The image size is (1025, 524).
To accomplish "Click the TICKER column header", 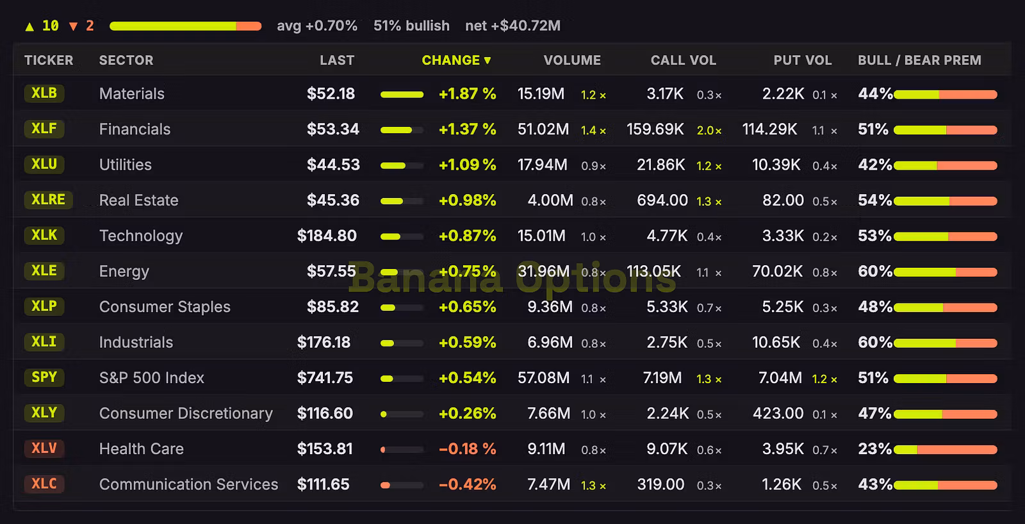I will (49, 60).
